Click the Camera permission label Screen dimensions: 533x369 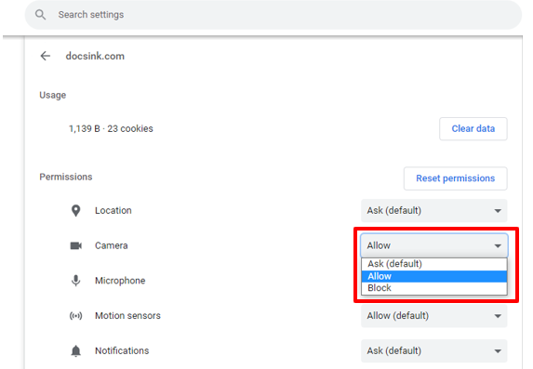[111, 245]
